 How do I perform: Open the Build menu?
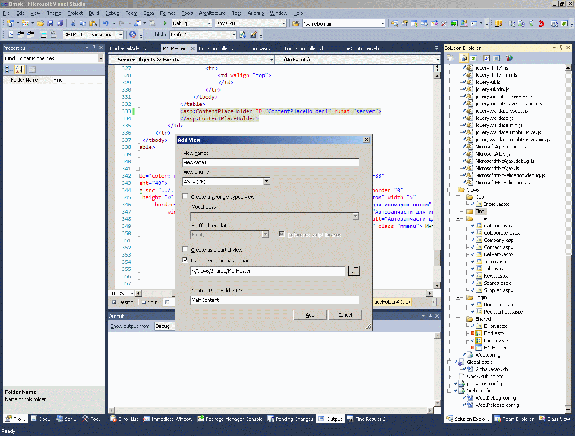click(x=94, y=13)
